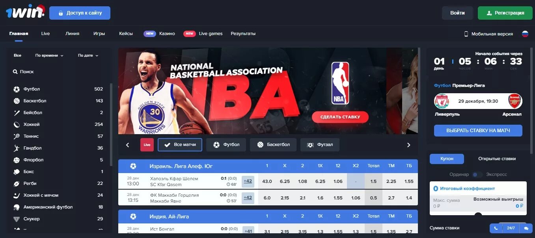This screenshot has height=238, width=535.
Task: Click the Доступ к сайту button
Action: (80, 13)
